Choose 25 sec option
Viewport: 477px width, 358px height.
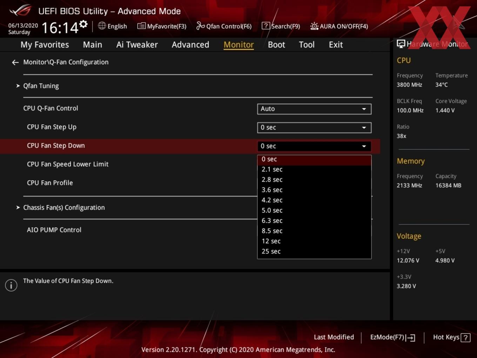coord(314,252)
